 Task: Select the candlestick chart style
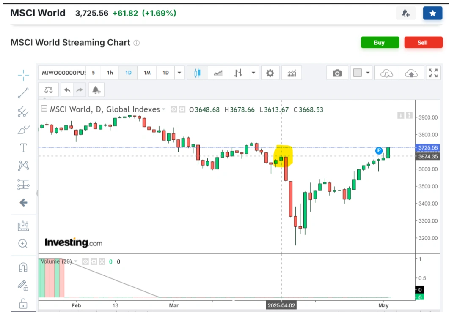197,73
